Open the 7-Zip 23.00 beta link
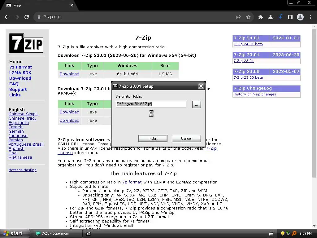Viewport: 317px width, 238px height. 248,77
